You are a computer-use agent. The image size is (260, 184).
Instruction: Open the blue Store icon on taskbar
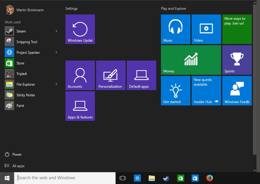[195, 178]
